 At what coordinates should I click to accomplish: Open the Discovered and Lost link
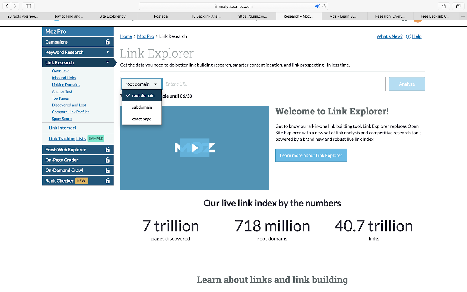click(69, 105)
